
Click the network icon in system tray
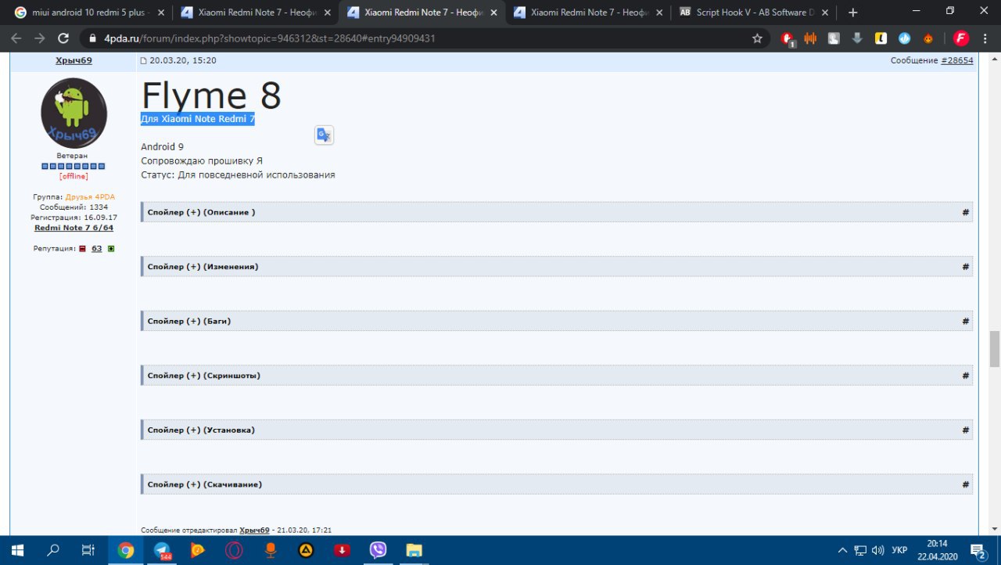[x=860, y=550]
